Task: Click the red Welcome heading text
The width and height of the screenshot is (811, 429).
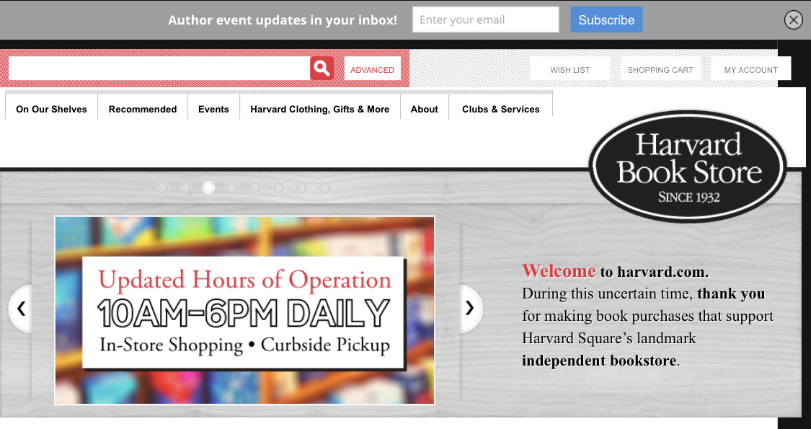Action: tap(559, 270)
